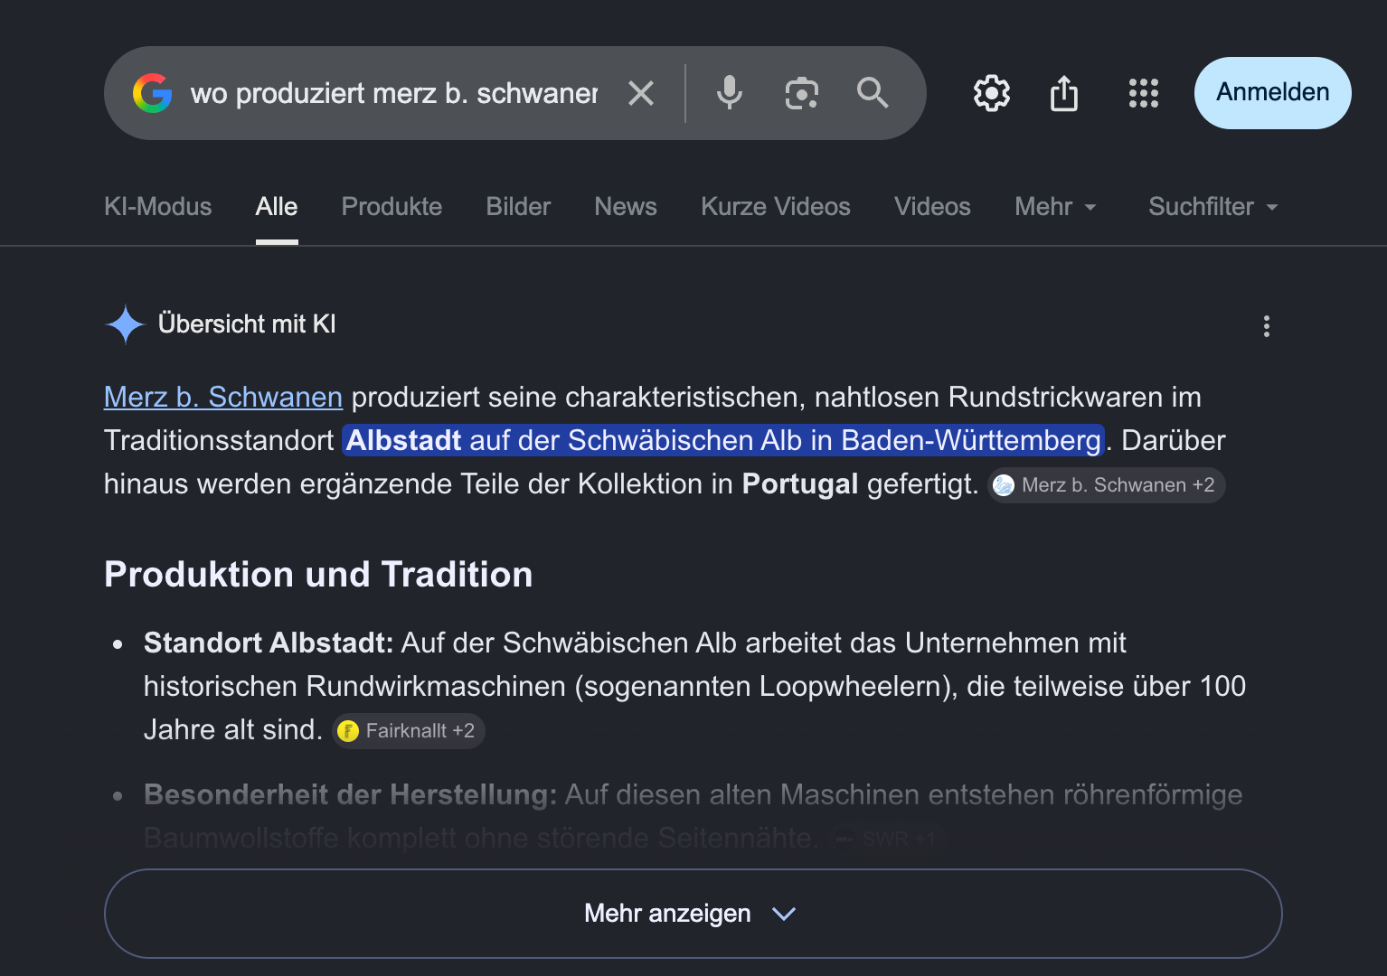Start voice search with microphone icon
Viewport: 1387px width, 976px height.
tap(730, 93)
